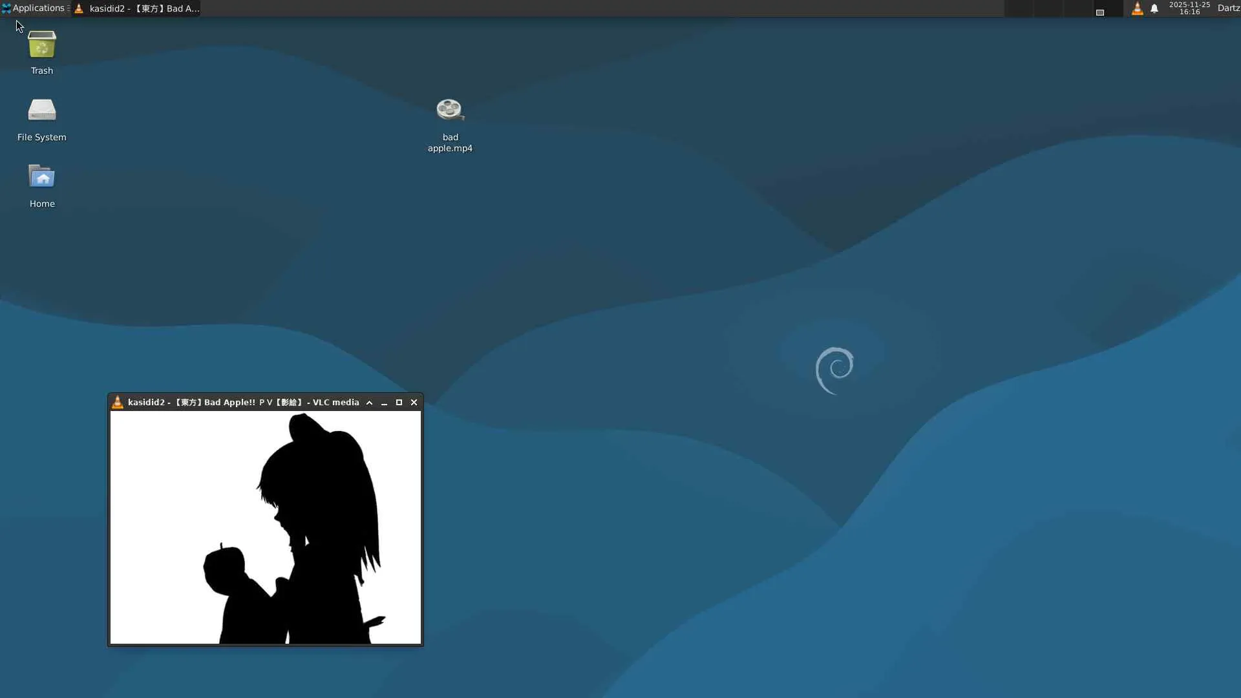Viewport: 1241px width, 698px height.
Task: Shade the VLC window with up-arrow button
Action: coord(369,403)
